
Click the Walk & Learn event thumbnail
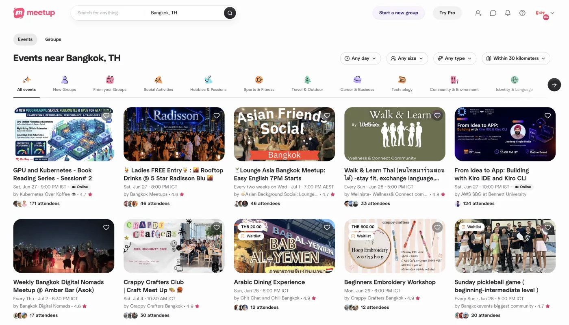(395, 134)
